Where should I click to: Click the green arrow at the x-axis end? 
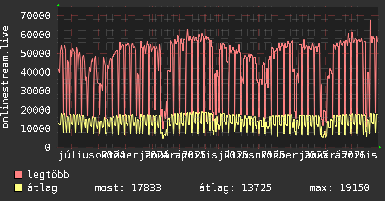380,147
